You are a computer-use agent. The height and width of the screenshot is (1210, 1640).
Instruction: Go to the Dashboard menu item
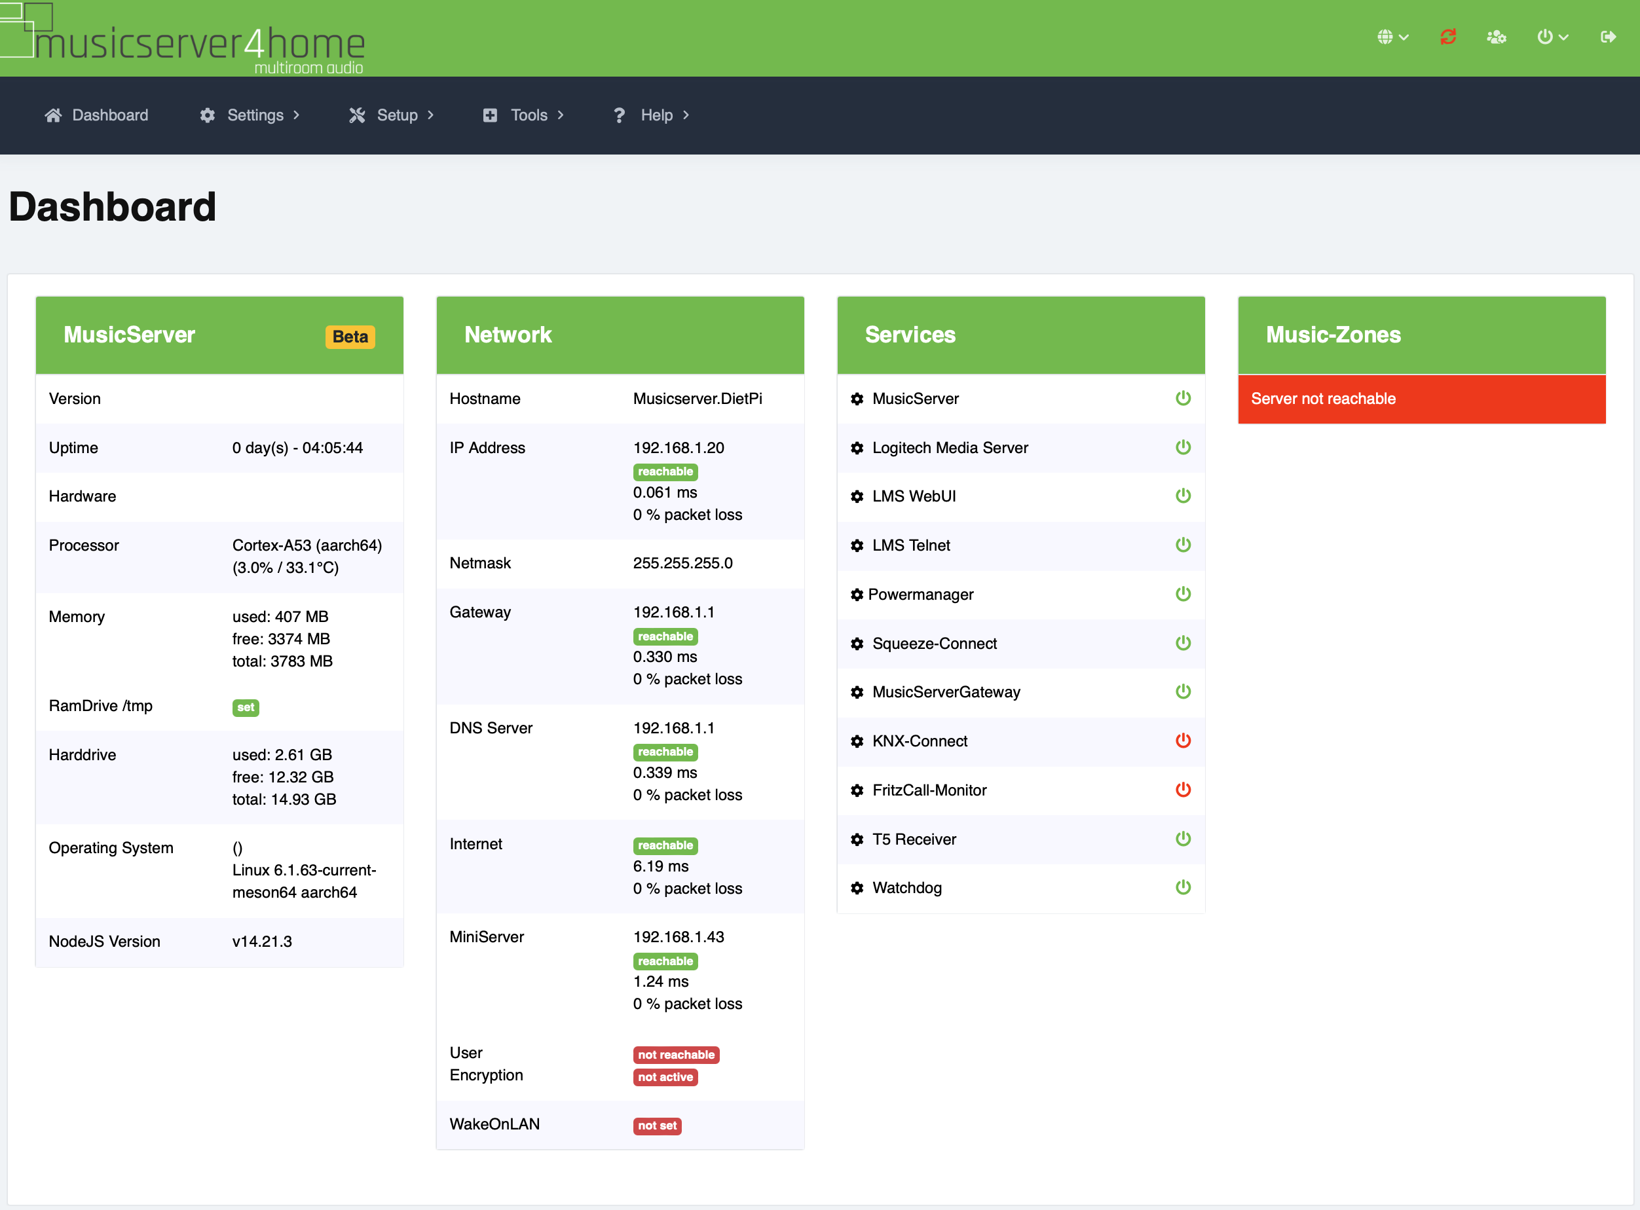97,115
